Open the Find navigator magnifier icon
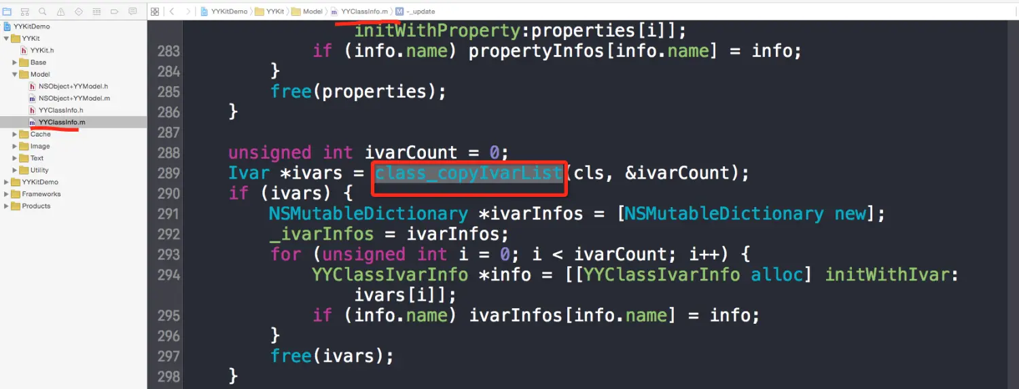1019x389 pixels. pos(43,12)
